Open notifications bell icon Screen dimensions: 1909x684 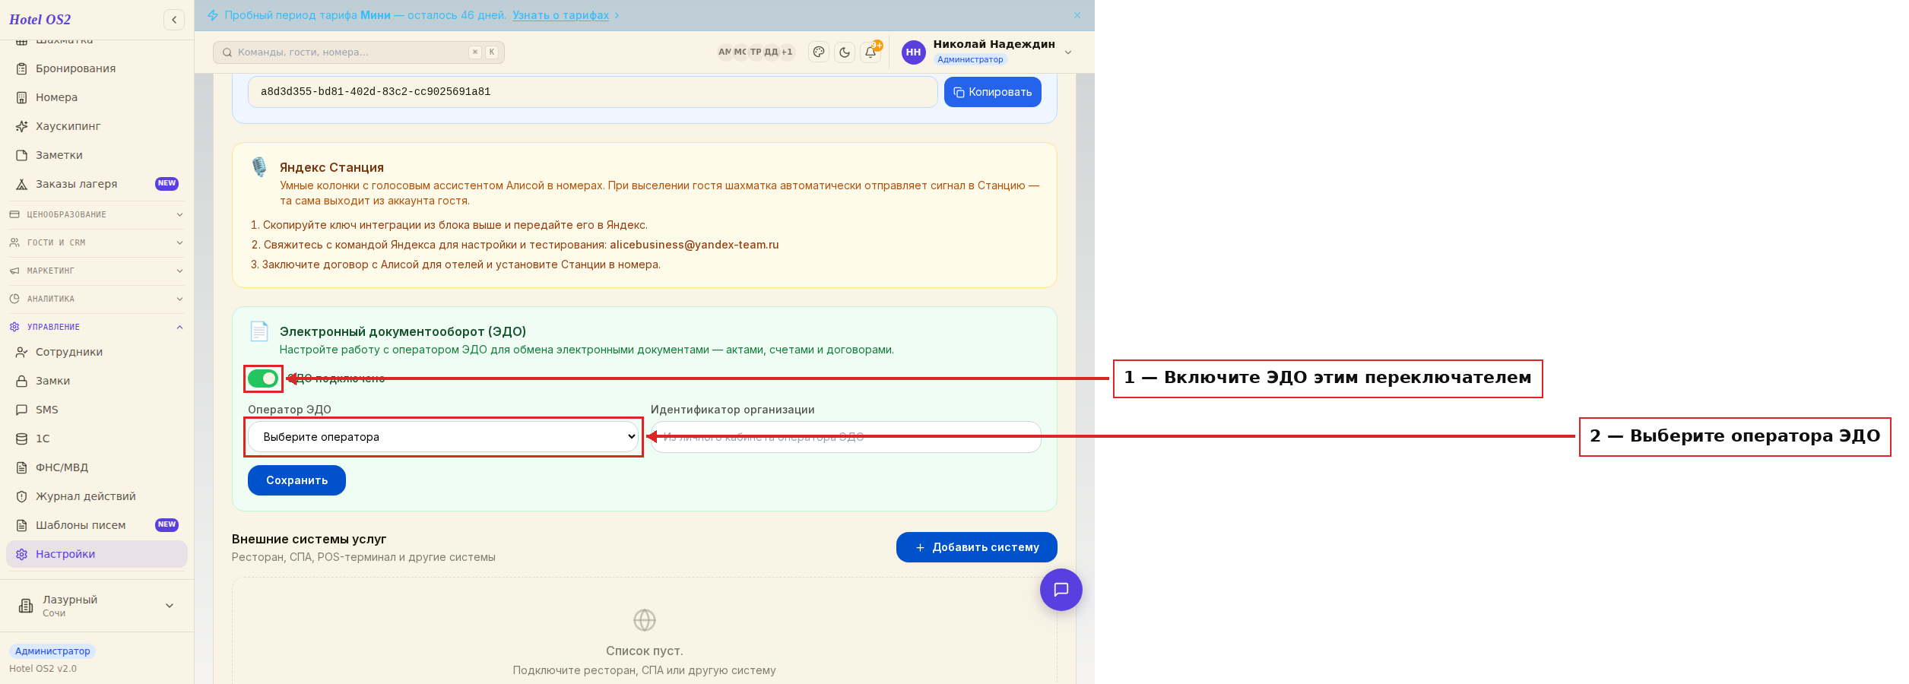(x=870, y=52)
